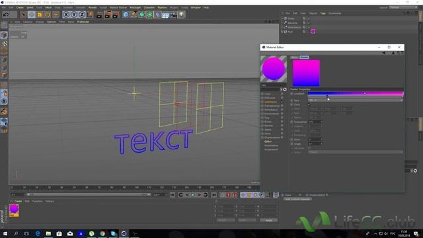The height and width of the screenshot is (238, 423).
Task: Toggle the Luminance channel checkbox
Action: click(x=282, y=102)
